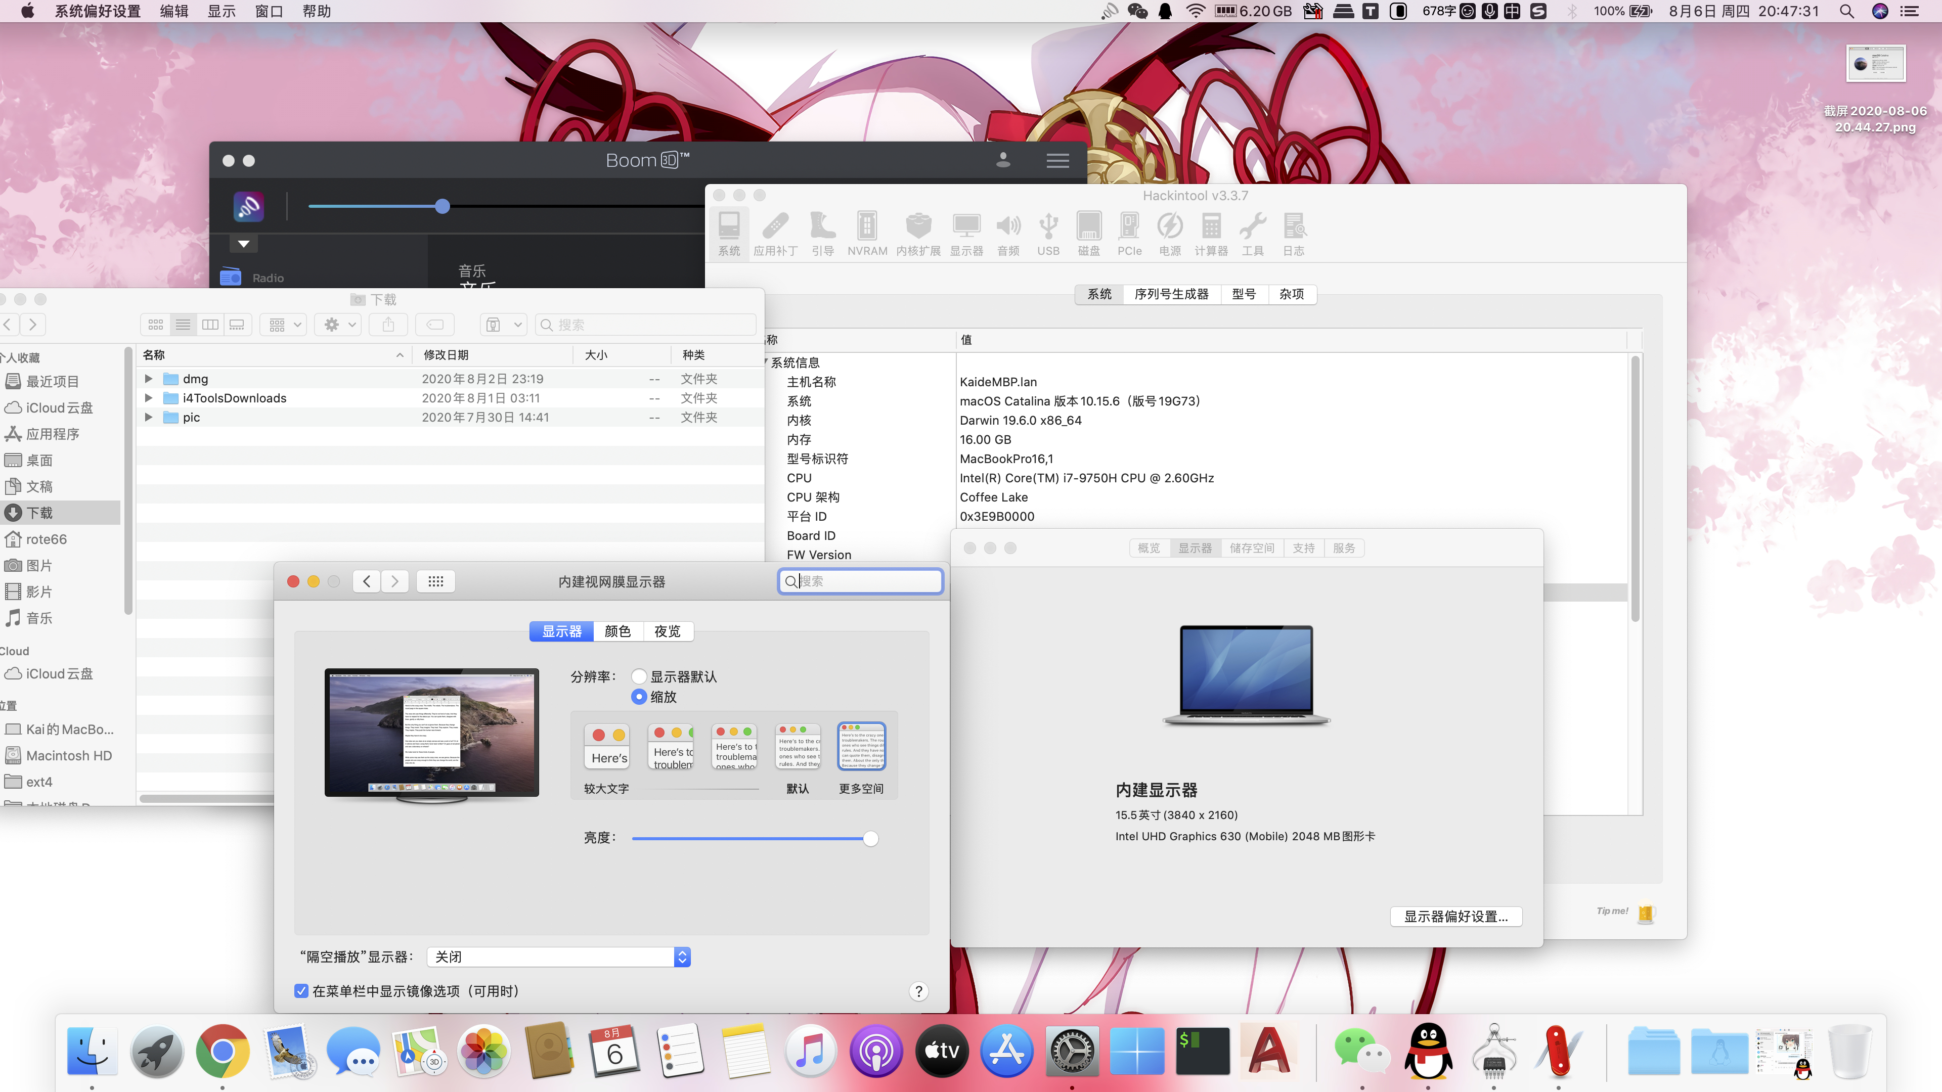Open the 储存空间 tab in About This Mac
Image resolution: width=1942 pixels, height=1092 pixels.
coord(1252,548)
